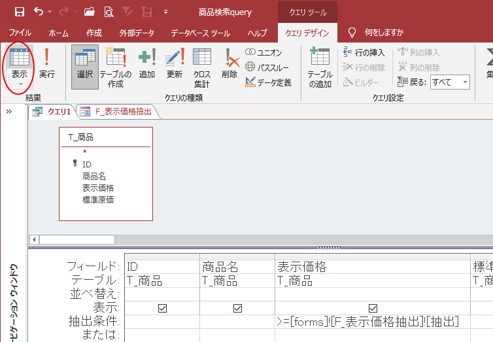Expand the Undo history dropdown arrow

pos(50,12)
